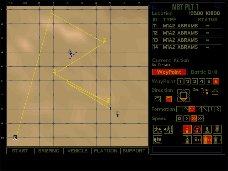The width and height of the screenshot is (228, 171).
Task: Select the single-chevron slow speed
Action: tap(187, 119)
